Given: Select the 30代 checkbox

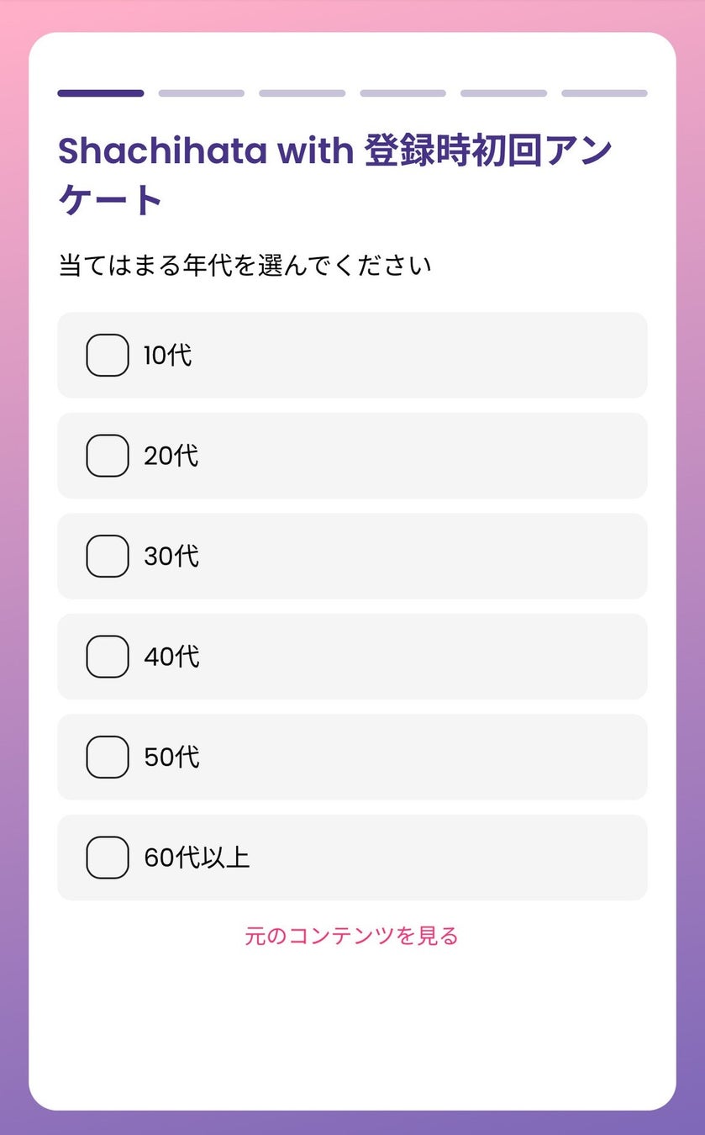Looking at the screenshot, I should click(108, 556).
